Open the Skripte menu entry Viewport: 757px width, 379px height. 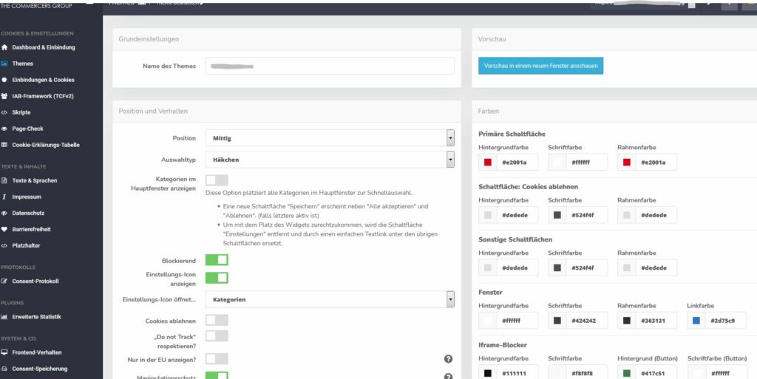[21, 112]
